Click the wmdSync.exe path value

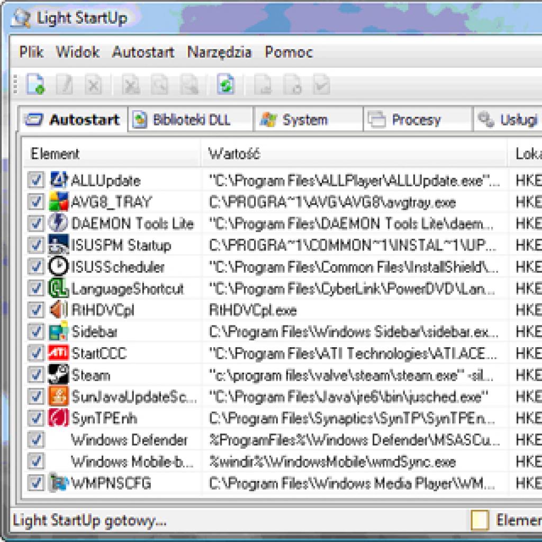(332, 462)
